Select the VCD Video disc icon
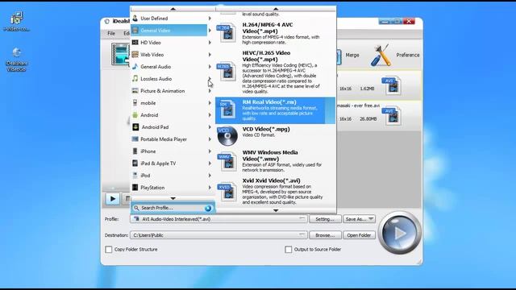Image resolution: width=516 pixels, height=290 pixels. point(227,136)
